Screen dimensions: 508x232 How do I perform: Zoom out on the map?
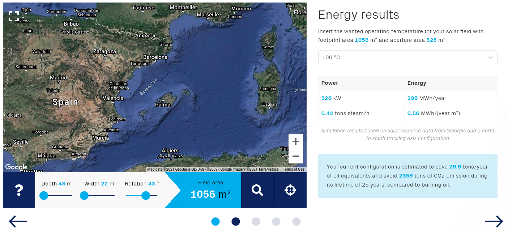pyautogui.click(x=295, y=156)
